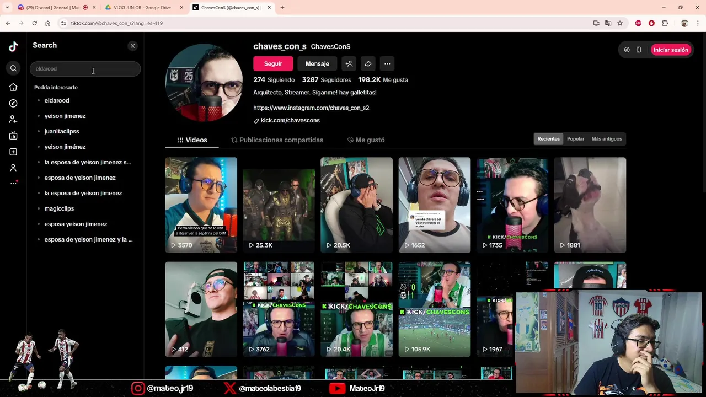Click the search input field showing eldarood
706x397 pixels.
(85, 69)
